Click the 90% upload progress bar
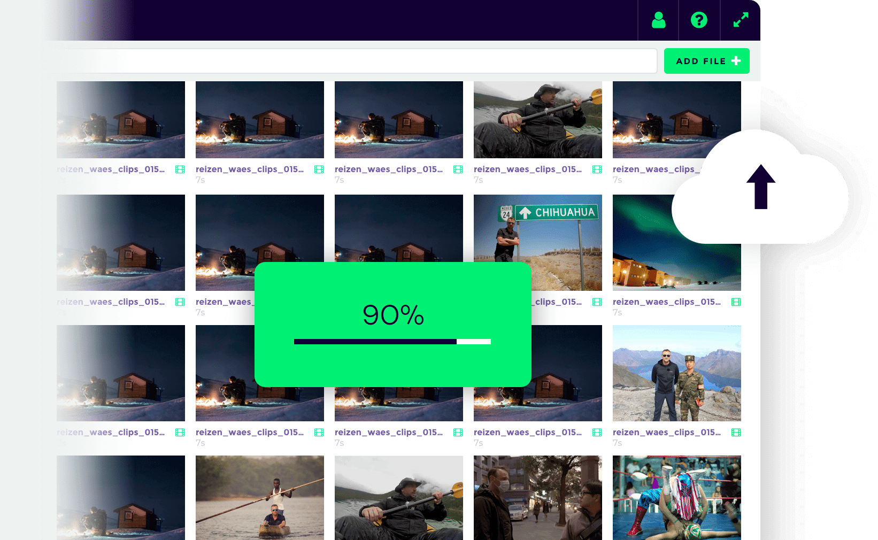The image size is (878, 540). [392, 342]
